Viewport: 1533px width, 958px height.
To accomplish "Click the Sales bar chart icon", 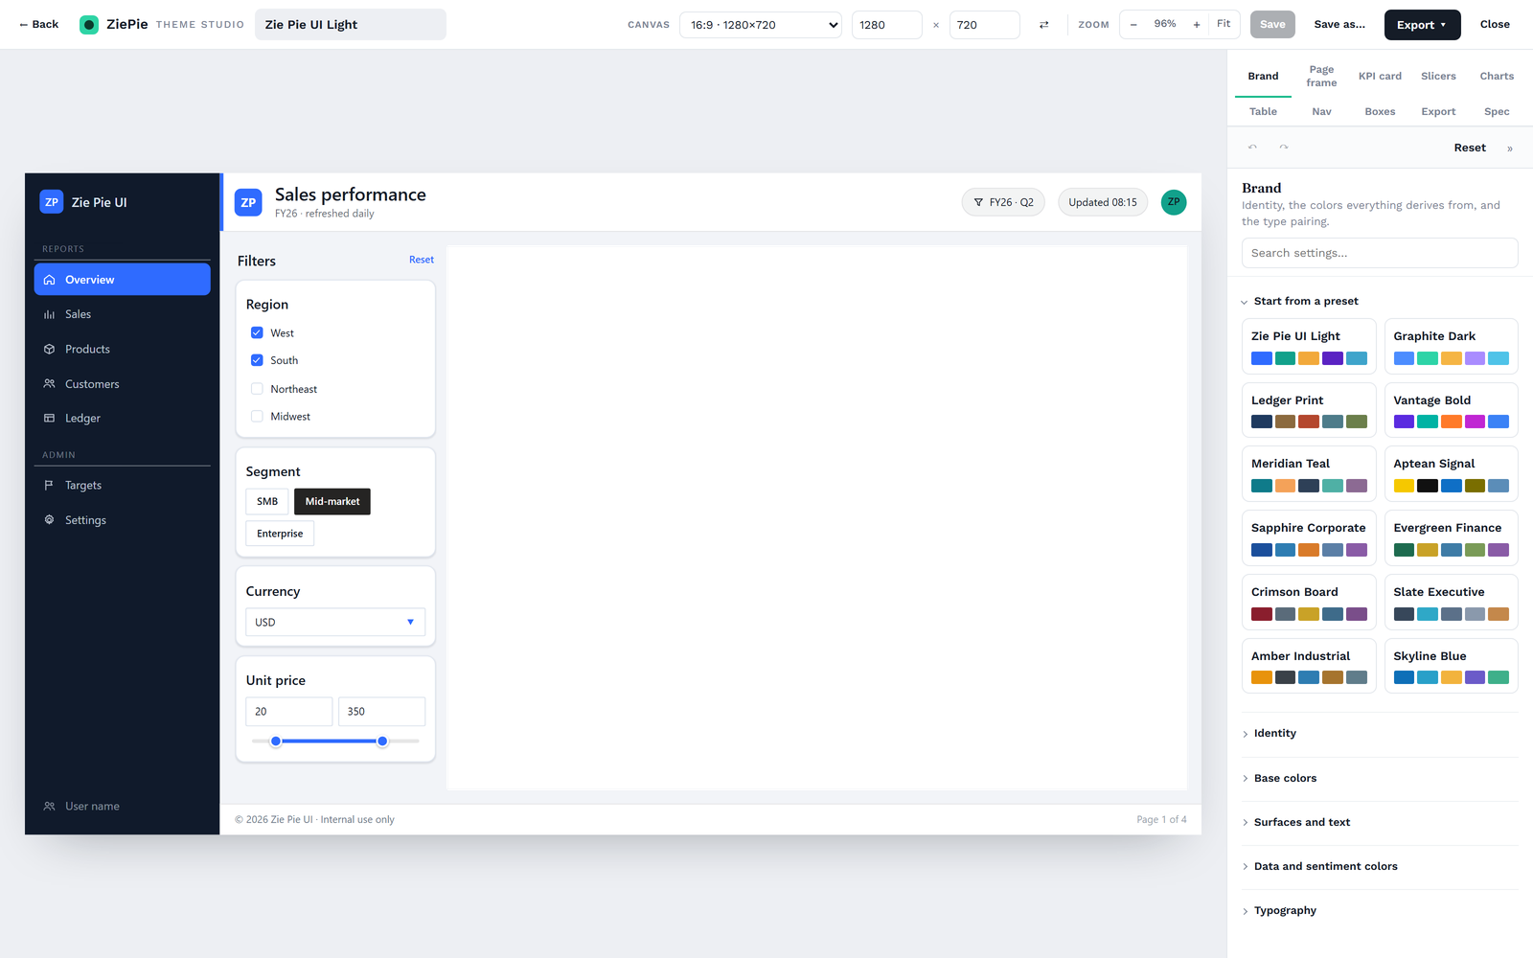I will pos(50,314).
